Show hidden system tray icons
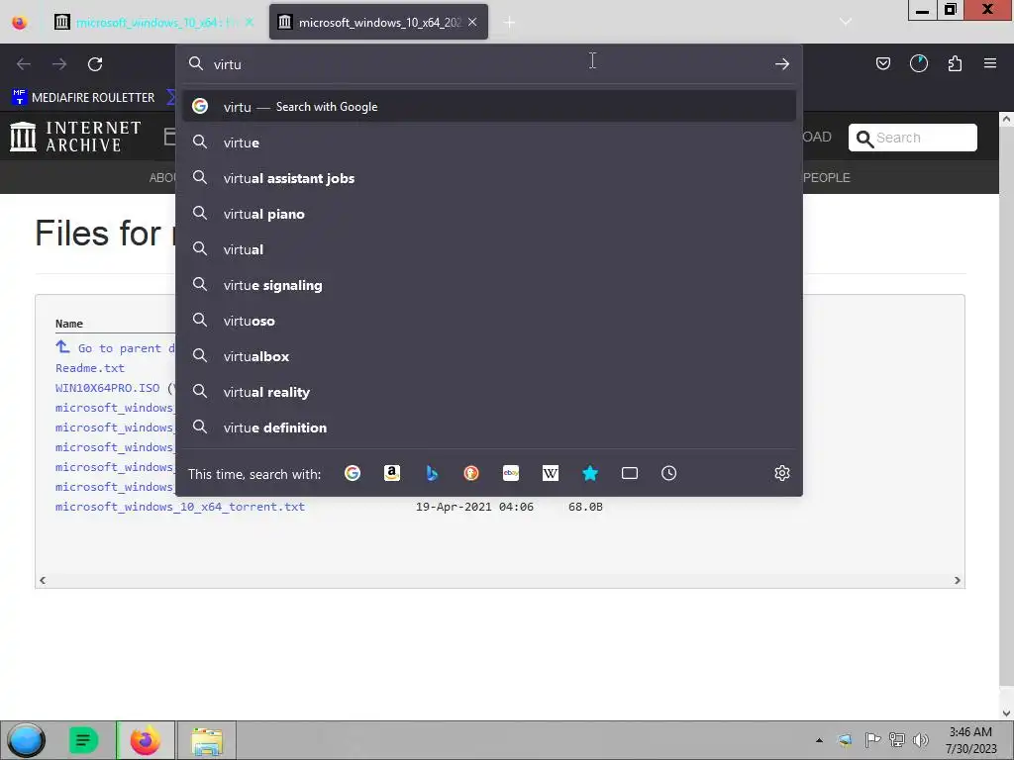 tap(819, 740)
